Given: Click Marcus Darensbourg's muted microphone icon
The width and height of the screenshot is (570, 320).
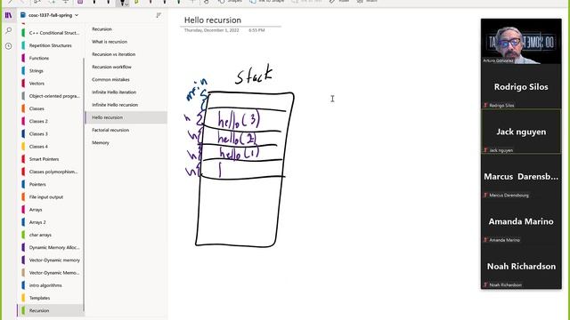Looking at the screenshot, I should [485, 196].
